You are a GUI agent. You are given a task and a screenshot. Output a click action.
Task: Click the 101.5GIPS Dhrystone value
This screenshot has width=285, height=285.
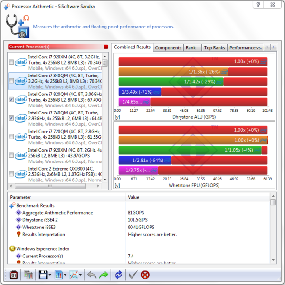point(138,220)
